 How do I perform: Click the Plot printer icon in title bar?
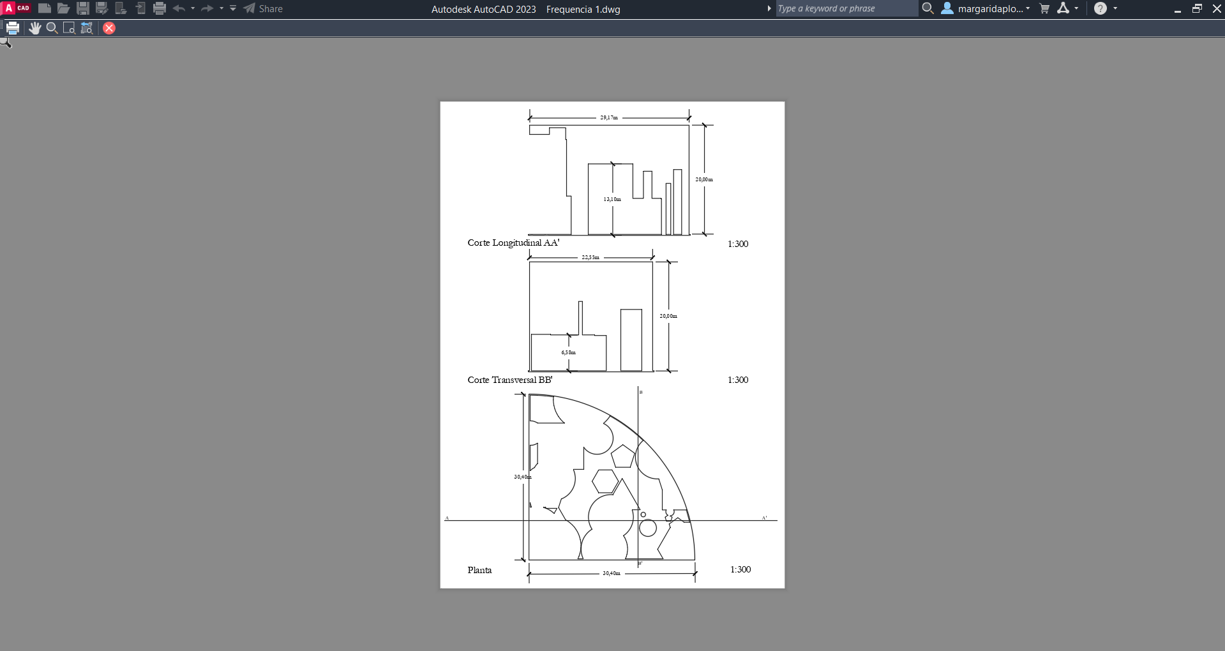click(160, 8)
